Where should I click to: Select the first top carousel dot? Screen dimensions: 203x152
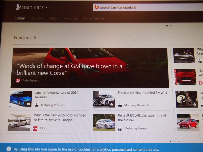167,26
